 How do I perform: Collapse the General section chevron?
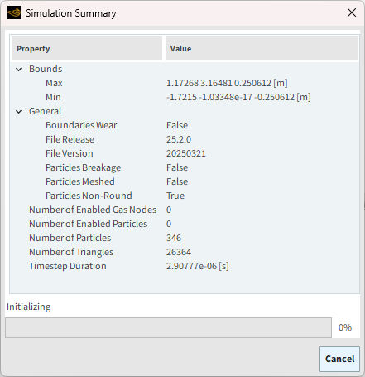pos(19,112)
